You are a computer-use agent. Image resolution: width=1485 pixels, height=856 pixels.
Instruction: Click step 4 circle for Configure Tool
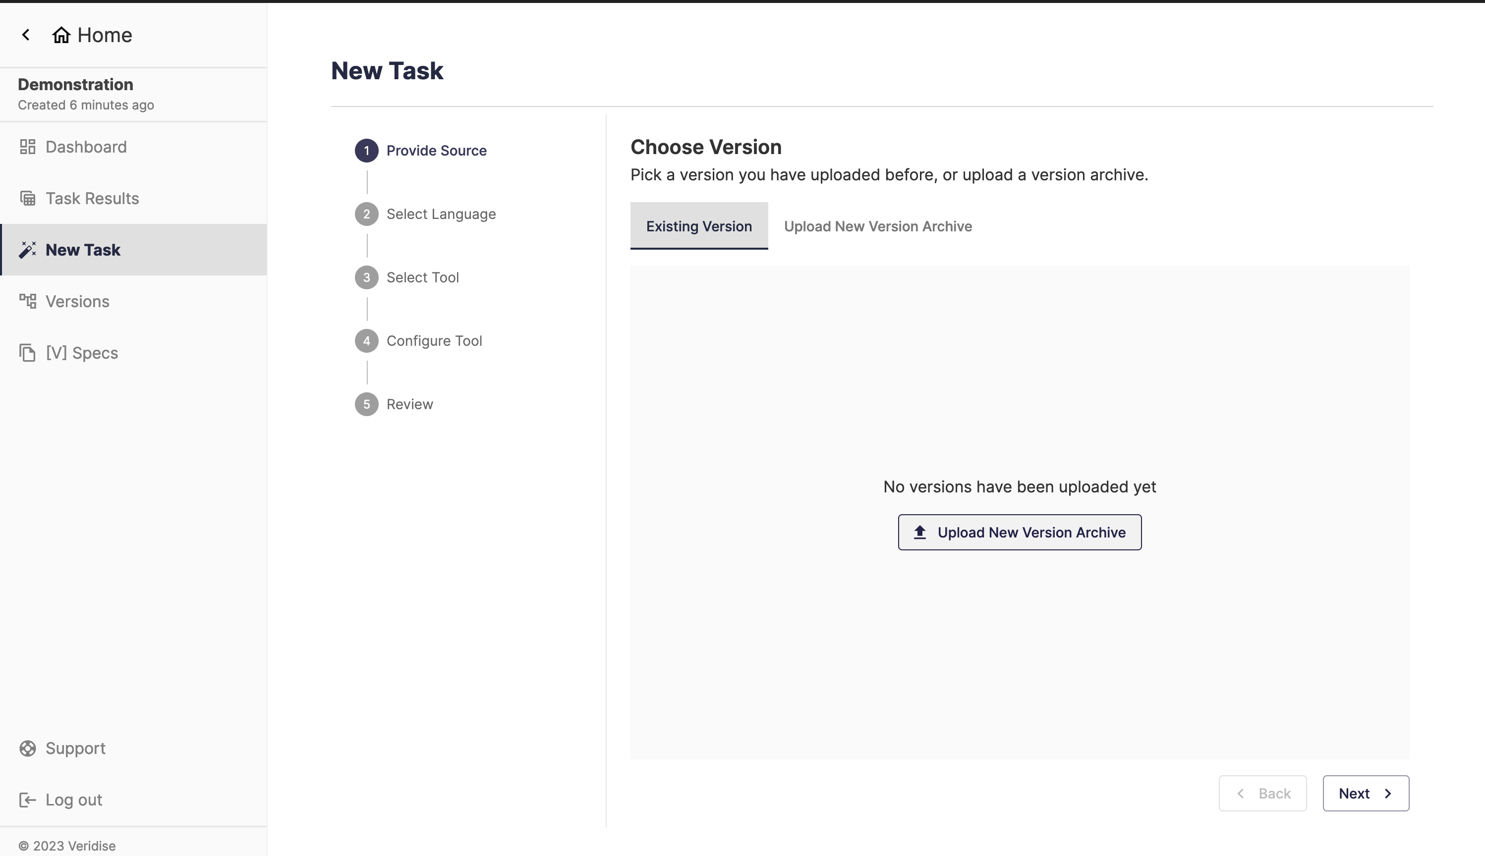(x=366, y=341)
